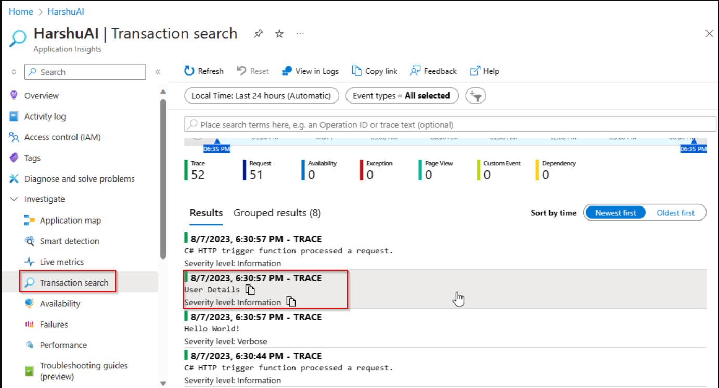Click the sidebar scroll down arrow
Screen dimensions: 719x388
[163, 383]
